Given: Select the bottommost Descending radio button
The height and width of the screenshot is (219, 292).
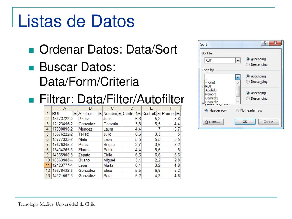Looking at the screenshot, I should click(248, 98).
